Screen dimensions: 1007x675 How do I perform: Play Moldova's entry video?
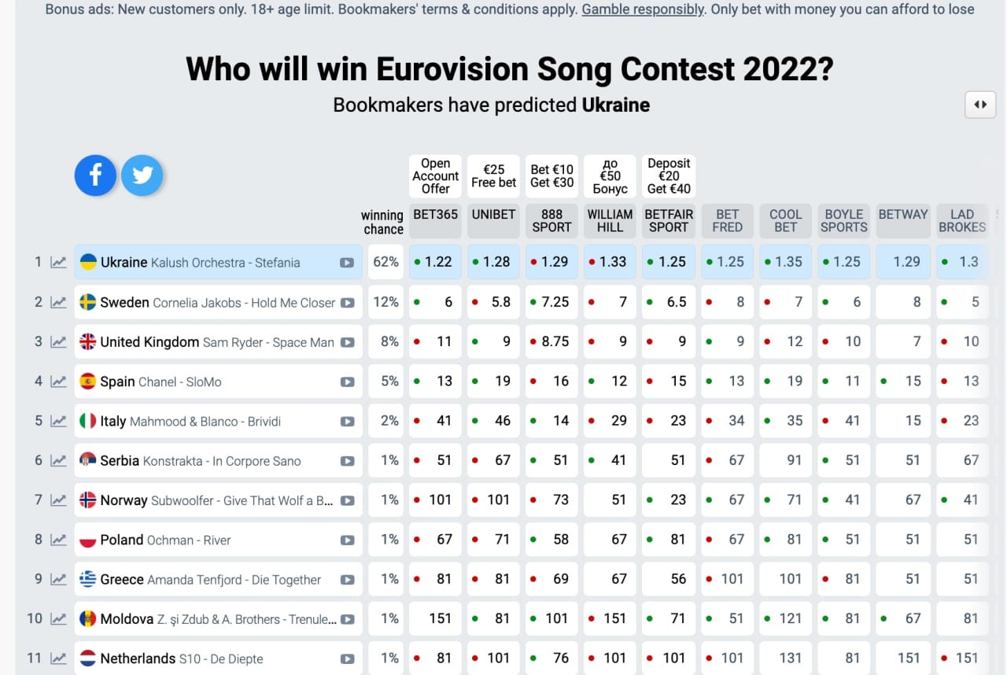point(348,618)
